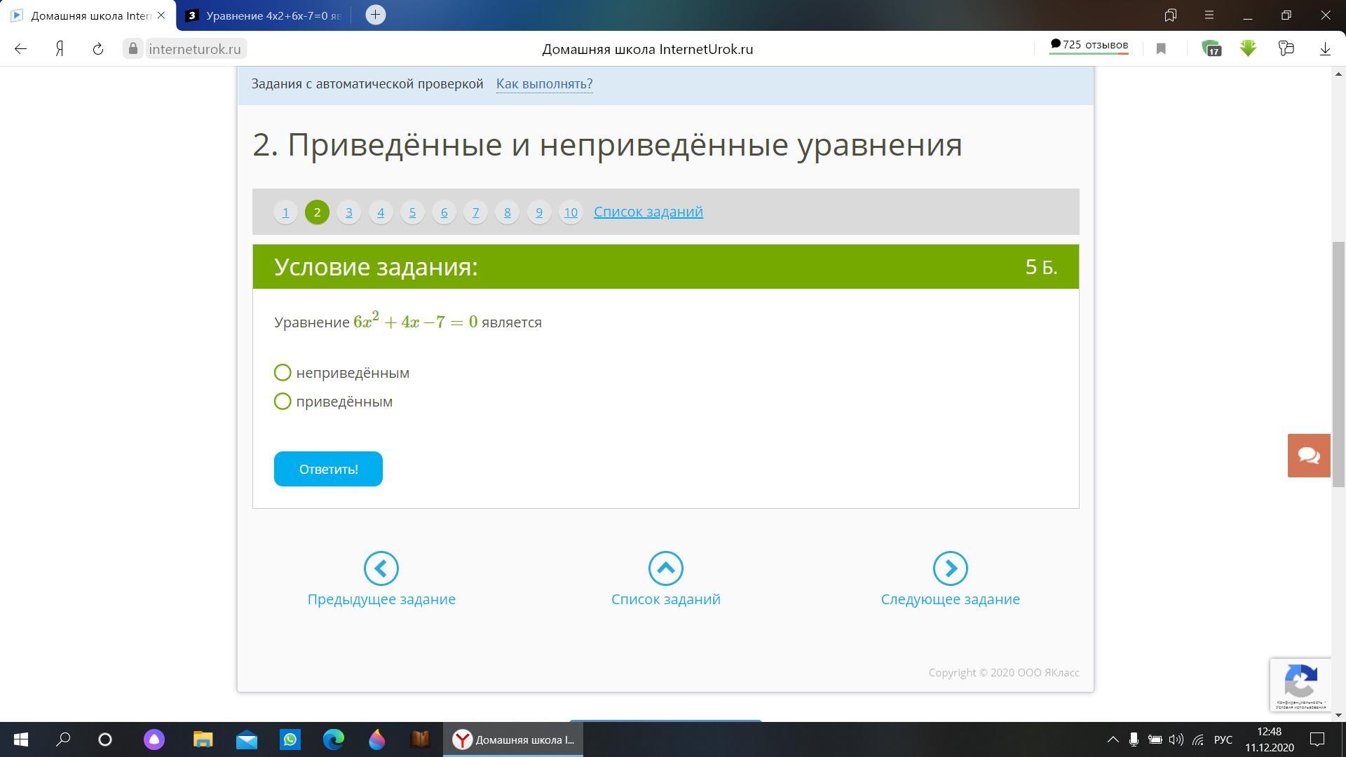Click the Yandex home icon
The height and width of the screenshot is (757, 1346).
(x=60, y=49)
